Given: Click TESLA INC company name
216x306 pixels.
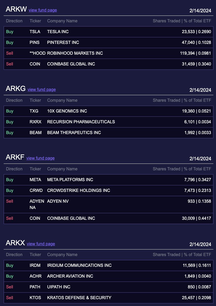Looking at the screenshot, I should tap(58, 32).
